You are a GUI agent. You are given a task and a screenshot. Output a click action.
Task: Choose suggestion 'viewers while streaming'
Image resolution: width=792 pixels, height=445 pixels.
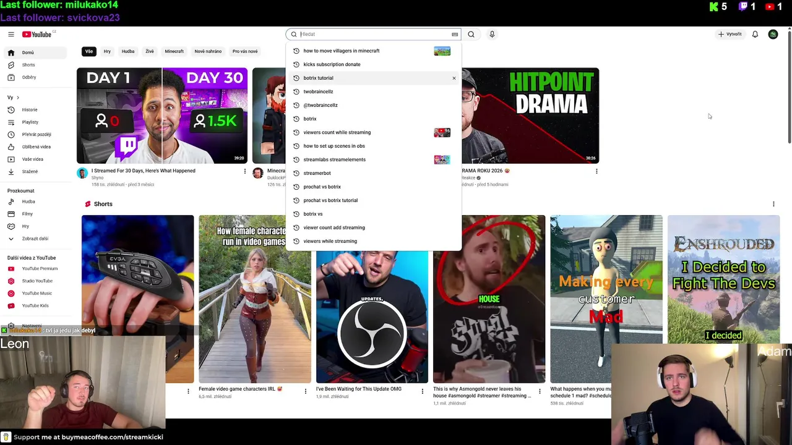point(374,242)
